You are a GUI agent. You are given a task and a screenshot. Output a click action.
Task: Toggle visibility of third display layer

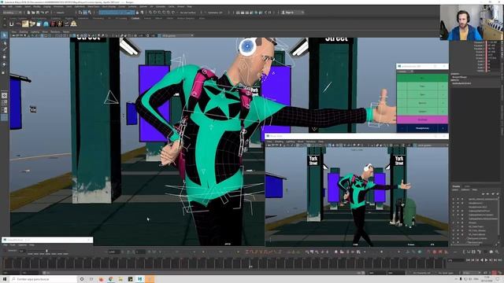point(454,207)
